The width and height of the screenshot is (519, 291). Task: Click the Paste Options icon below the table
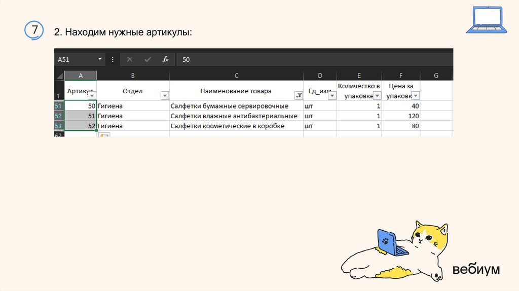click(104, 135)
